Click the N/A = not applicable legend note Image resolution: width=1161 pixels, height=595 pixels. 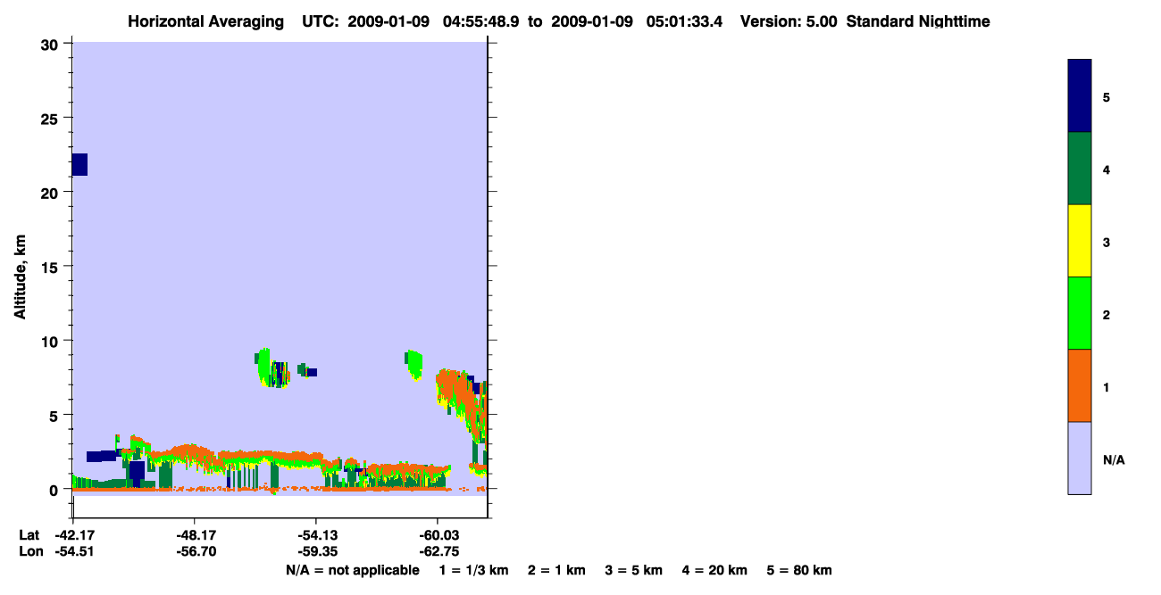(x=353, y=570)
